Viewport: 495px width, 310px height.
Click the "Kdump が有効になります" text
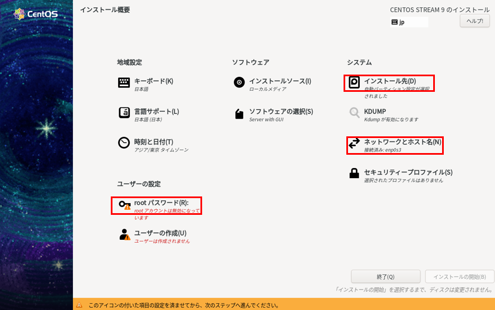click(391, 120)
